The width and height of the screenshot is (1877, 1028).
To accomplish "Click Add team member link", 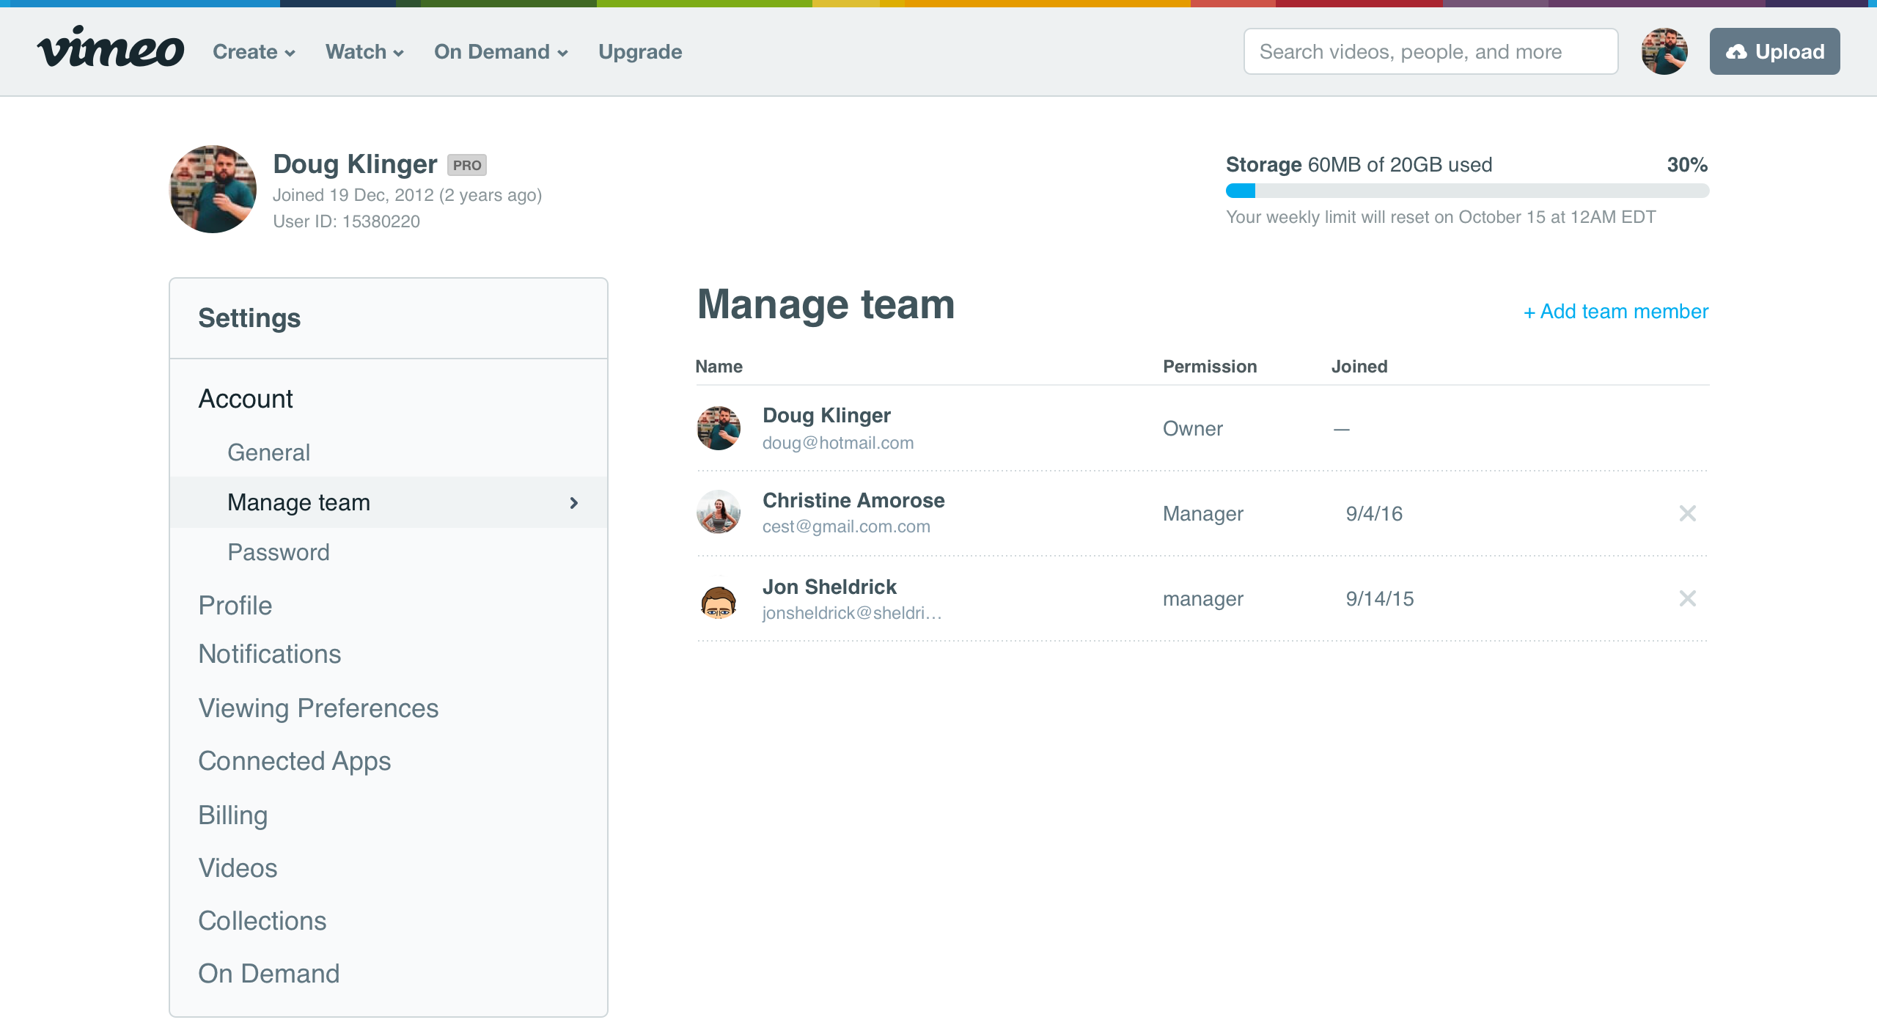I will coord(1616,312).
